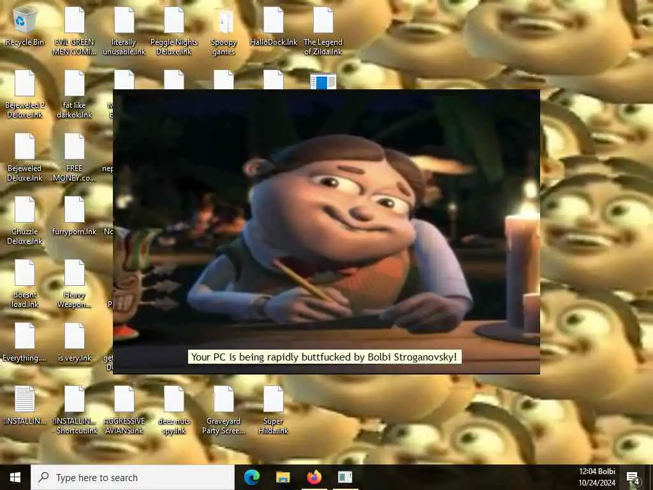Select the lined !INSTALLIN... text file

pyautogui.click(x=25, y=406)
